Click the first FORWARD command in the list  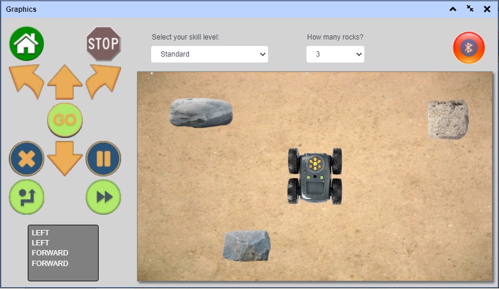coord(50,253)
